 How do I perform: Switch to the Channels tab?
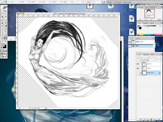point(146,54)
